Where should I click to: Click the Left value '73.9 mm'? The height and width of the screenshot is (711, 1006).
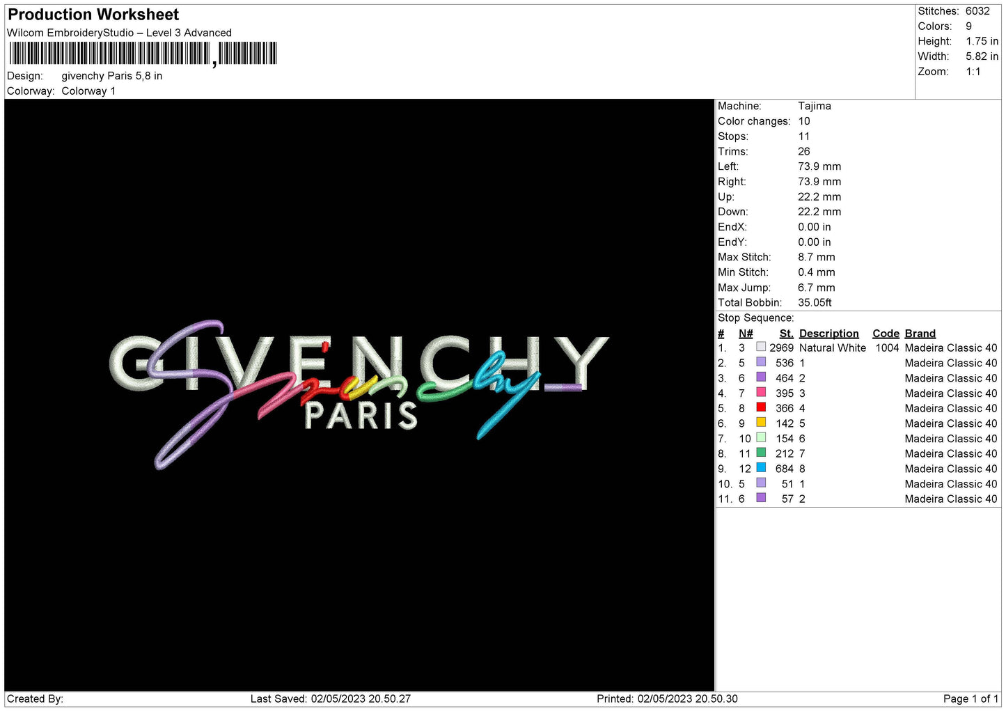click(x=819, y=166)
